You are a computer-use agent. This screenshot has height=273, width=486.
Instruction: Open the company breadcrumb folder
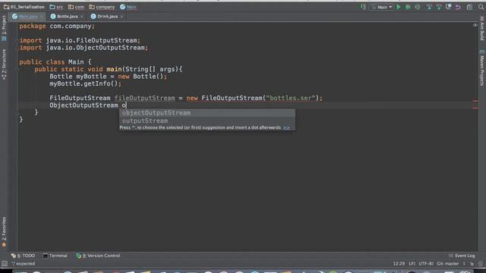(x=102, y=7)
